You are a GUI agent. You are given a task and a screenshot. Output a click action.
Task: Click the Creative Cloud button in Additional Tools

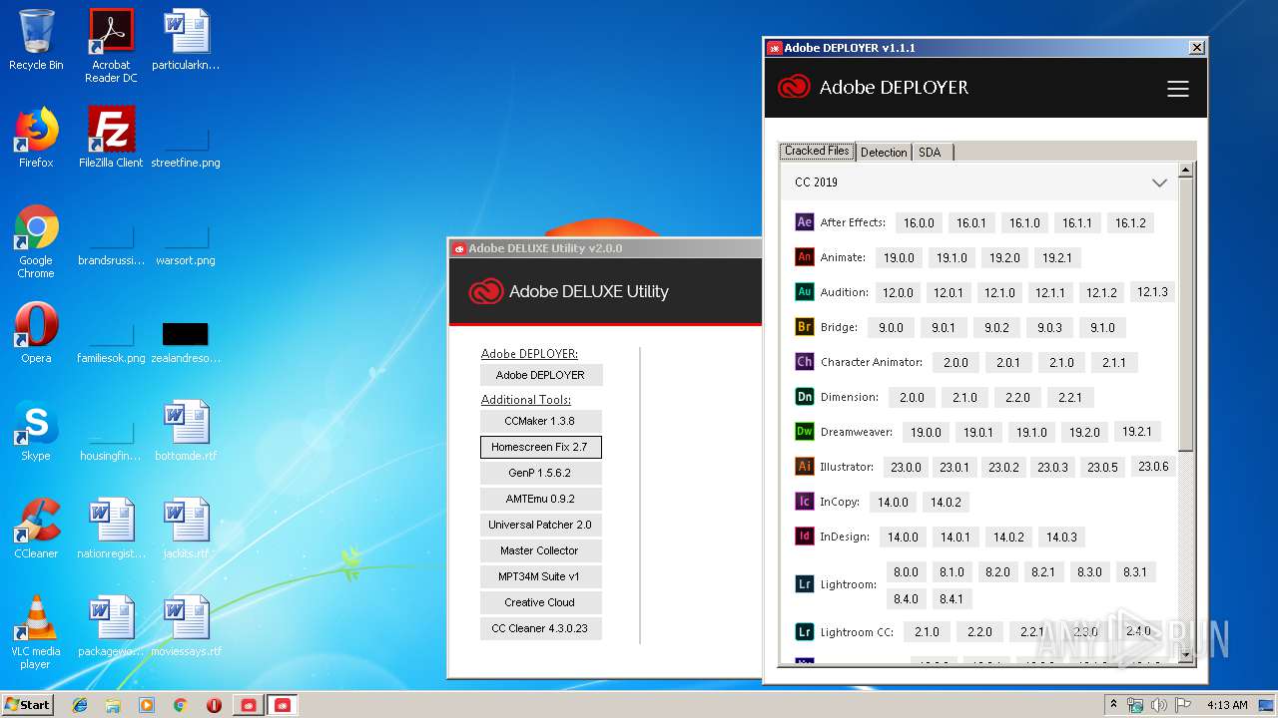(x=540, y=602)
